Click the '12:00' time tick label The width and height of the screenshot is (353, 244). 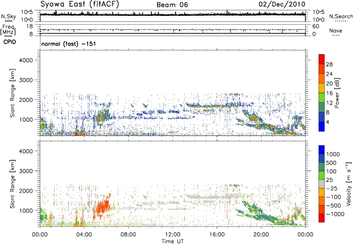[173, 235]
